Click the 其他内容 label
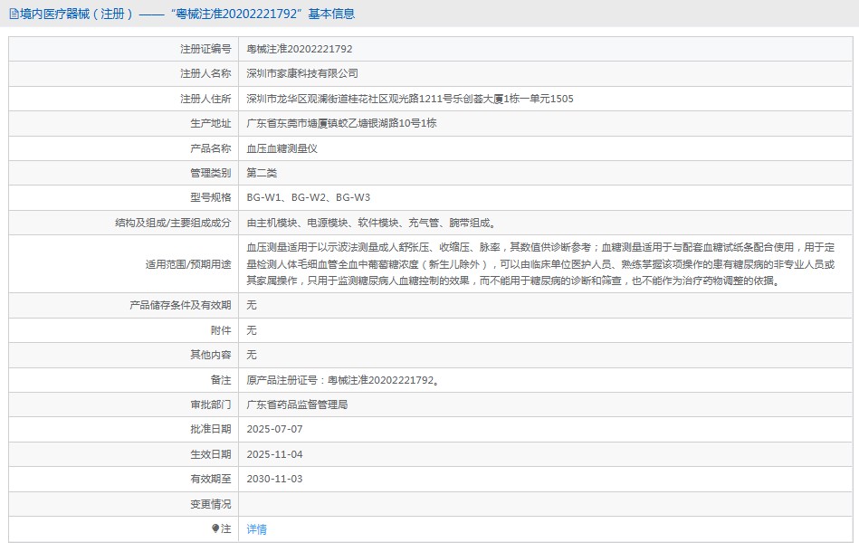This screenshot has height=552, width=859. coord(210,355)
